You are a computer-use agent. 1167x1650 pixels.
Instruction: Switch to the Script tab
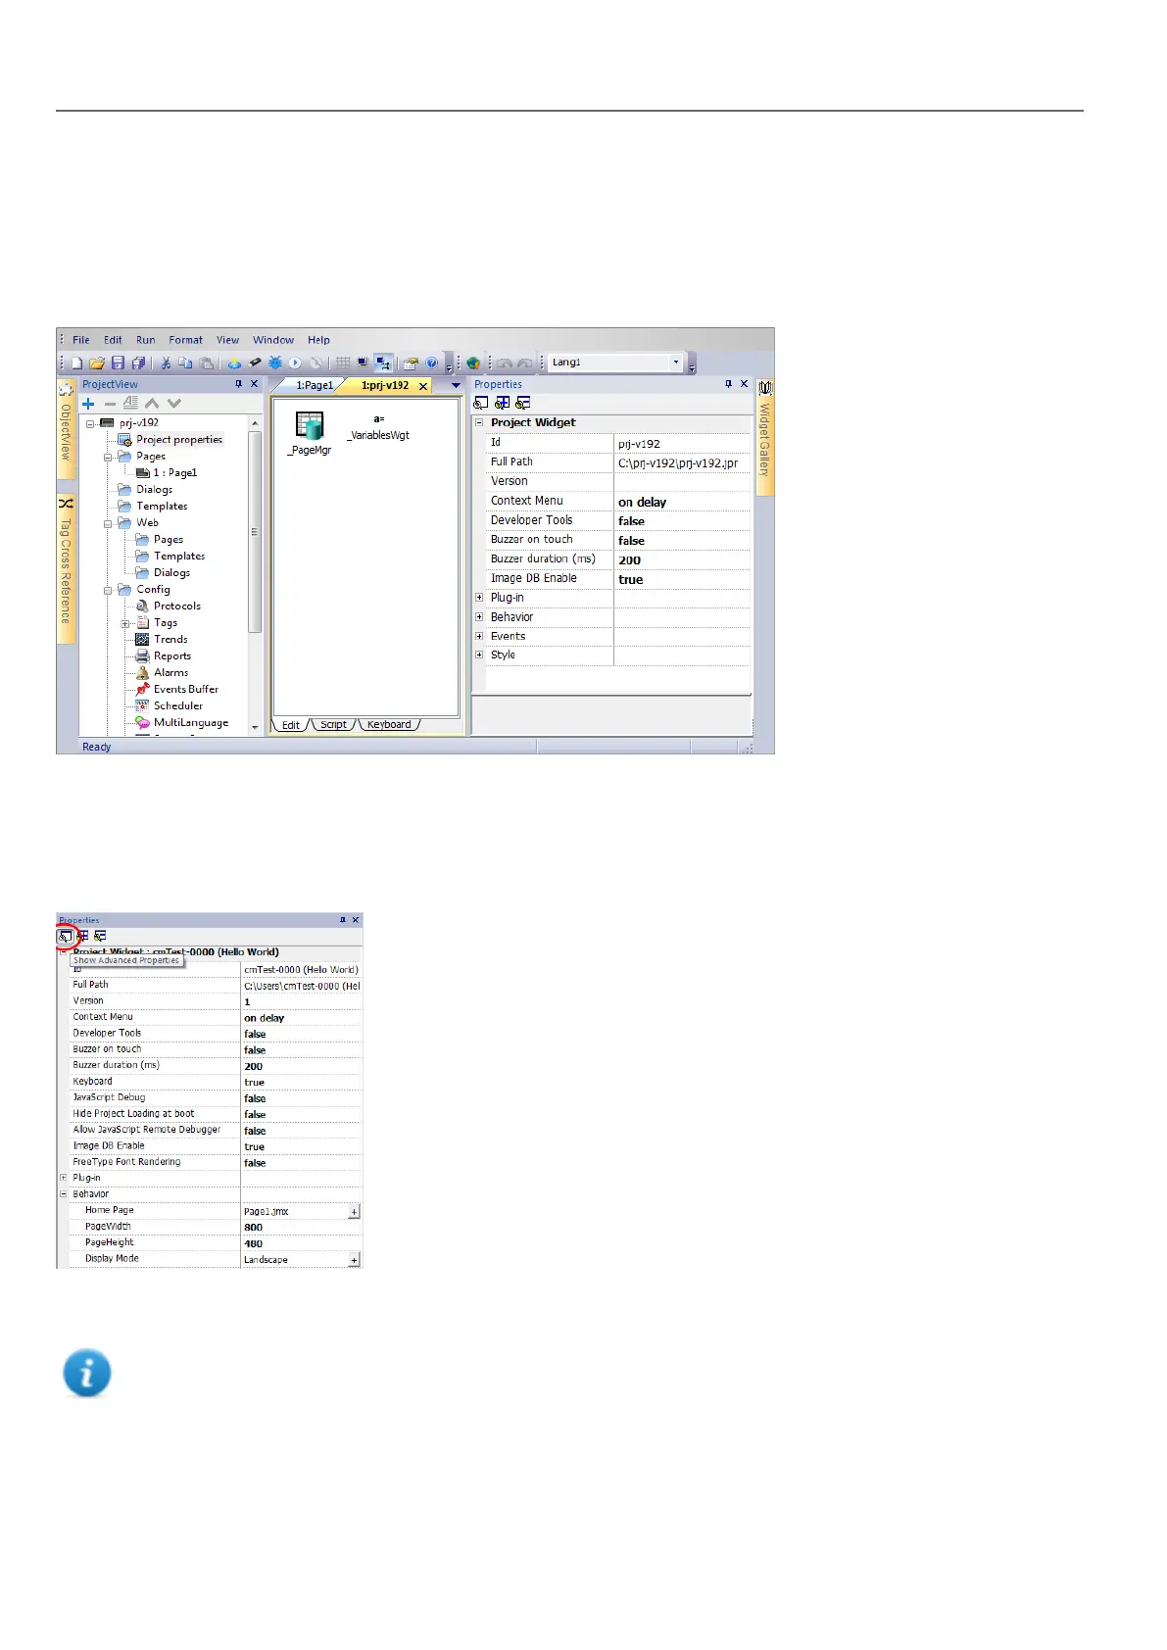coord(333,725)
